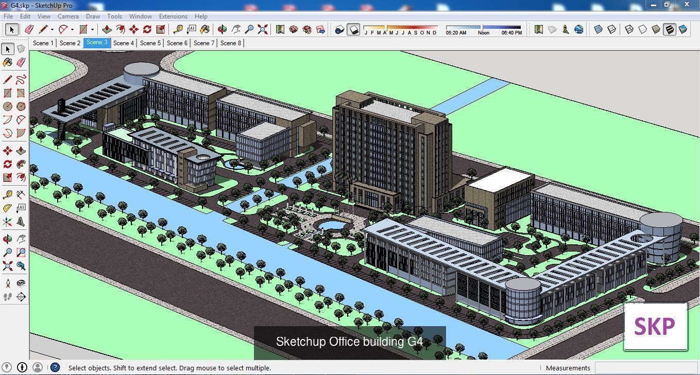Open the File menu
700x375 pixels.
(x=8, y=16)
